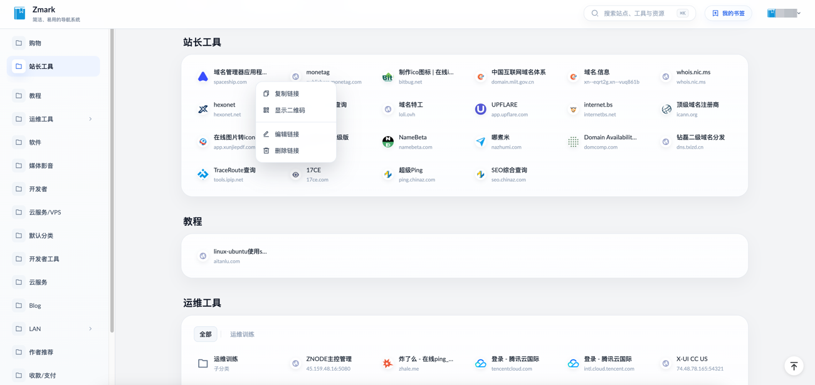The height and width of the screenshot is (385, 815).
Task: Open the 域名管理器 spaceship.com bookmark icon
Action: [203, 76]
